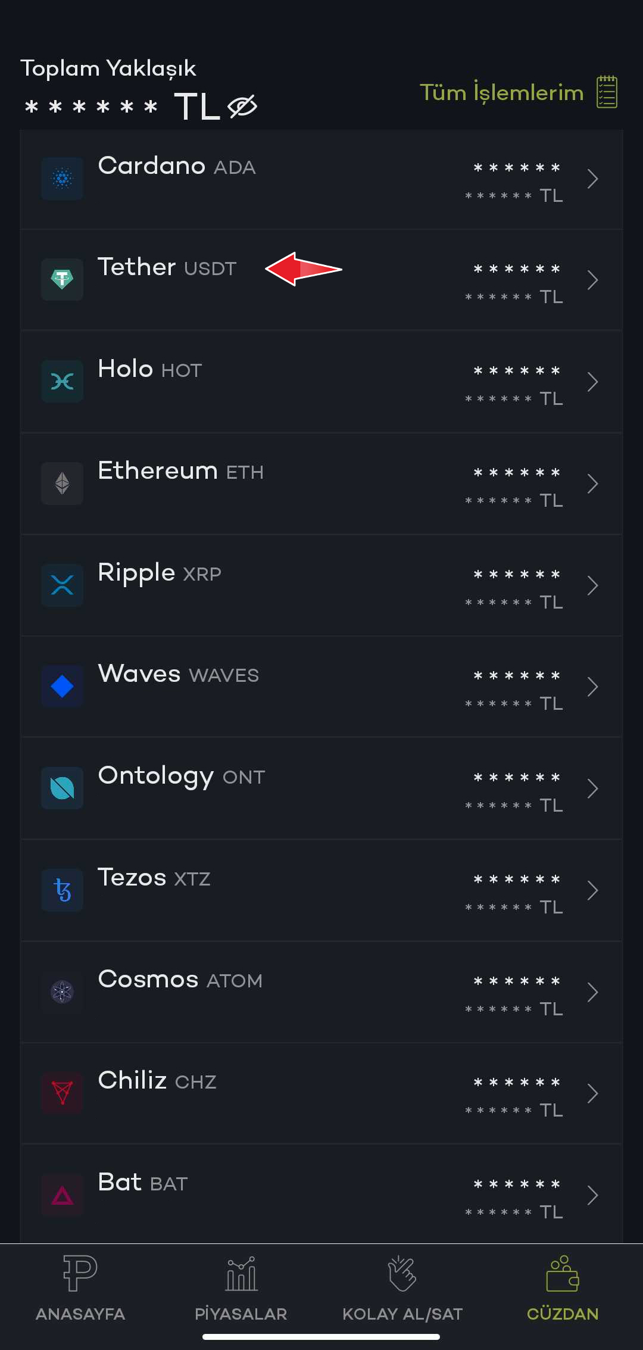Tap the Ripple XRP coin icon
643x1350 pixels.
62,585
